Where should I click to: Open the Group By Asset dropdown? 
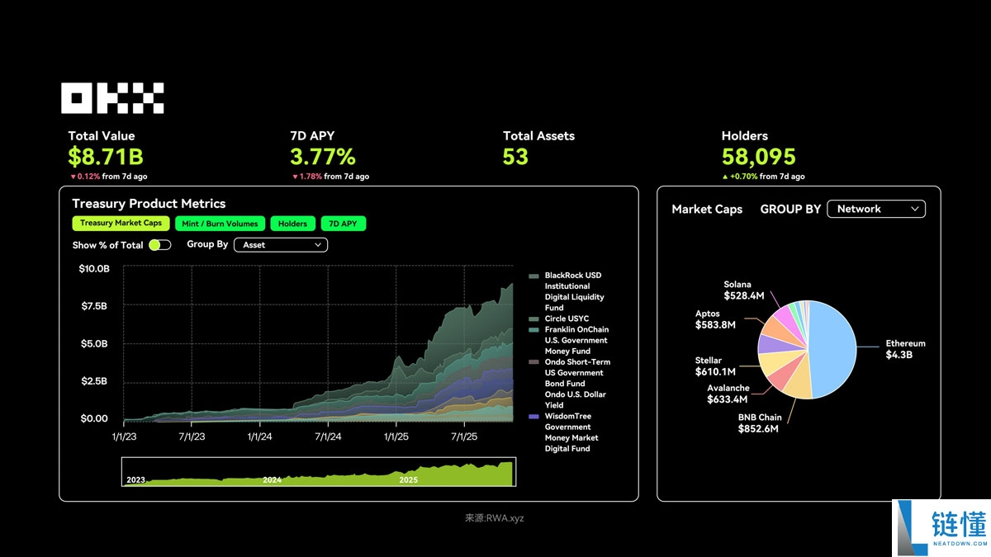[x=281, y=245]
